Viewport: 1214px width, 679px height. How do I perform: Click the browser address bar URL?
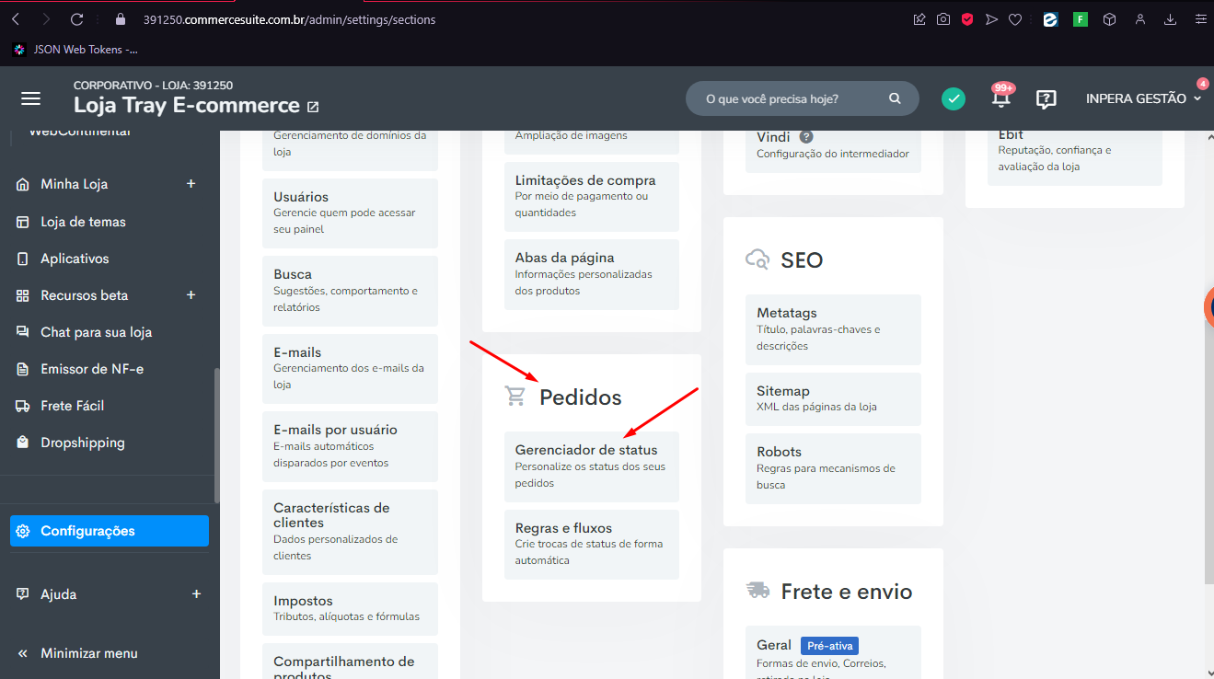click(290, 19)
